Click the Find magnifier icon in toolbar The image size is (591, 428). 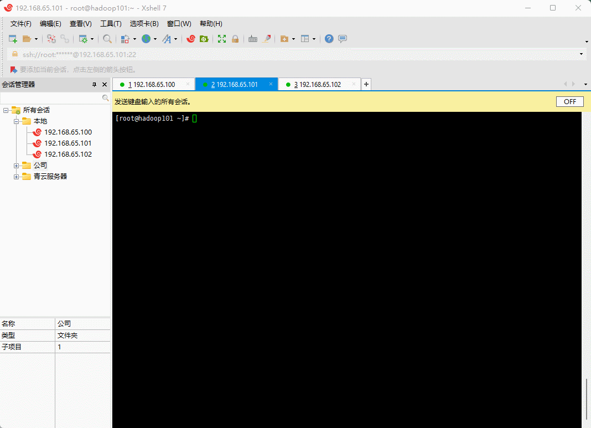pyautogui.click(x=107, y=39)
